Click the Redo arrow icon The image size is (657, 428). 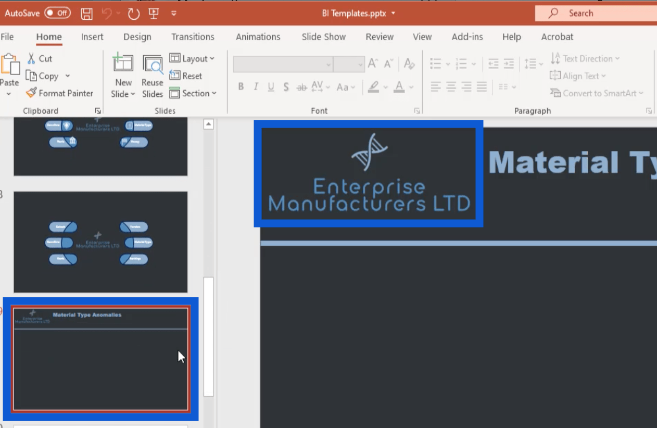134,14
